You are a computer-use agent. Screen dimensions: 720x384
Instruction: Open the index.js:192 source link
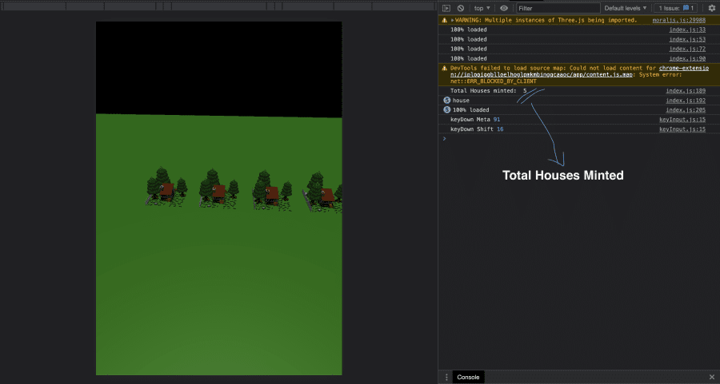coord(686,101)
